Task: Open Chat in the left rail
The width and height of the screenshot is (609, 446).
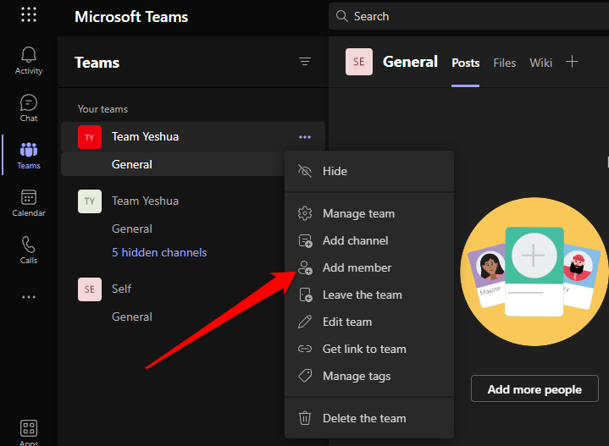Action: click(29, 107)
